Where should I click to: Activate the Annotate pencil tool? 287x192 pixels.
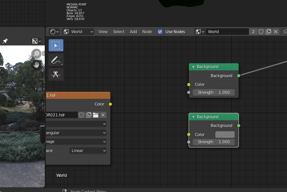tap(56, 60)
